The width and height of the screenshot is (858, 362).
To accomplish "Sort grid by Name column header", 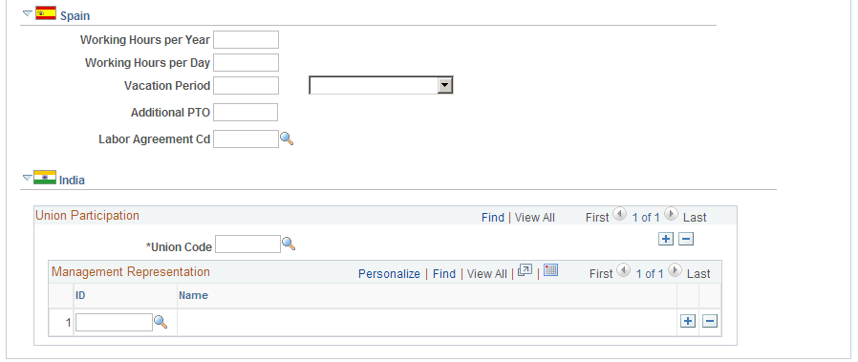I will [x=194, y=295].
